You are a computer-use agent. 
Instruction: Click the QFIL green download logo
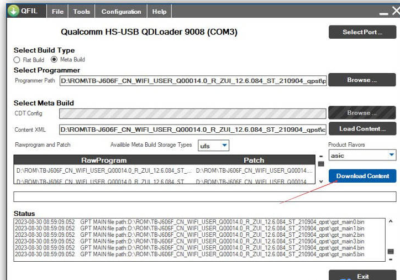[13, 11]
